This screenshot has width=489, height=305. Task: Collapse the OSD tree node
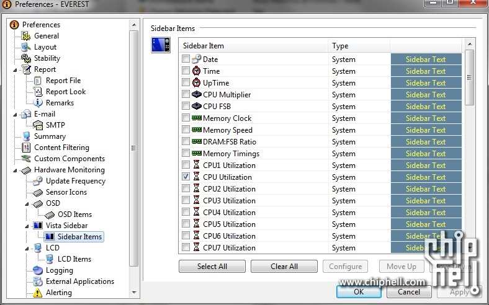tap(27, 204)
